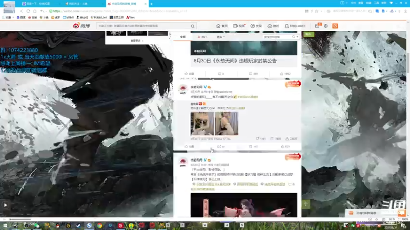Repost the second post with images
The image size is (410, 230).
(x=221, y=147)
